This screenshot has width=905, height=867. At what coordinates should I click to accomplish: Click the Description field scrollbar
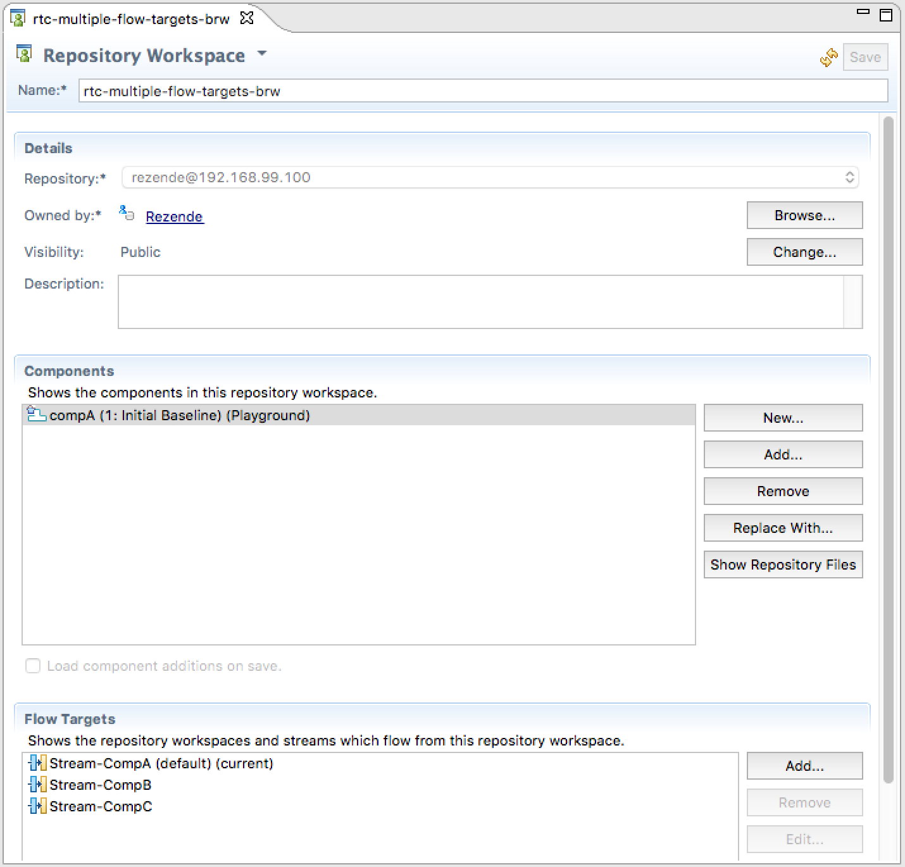[x=853, y=302]
